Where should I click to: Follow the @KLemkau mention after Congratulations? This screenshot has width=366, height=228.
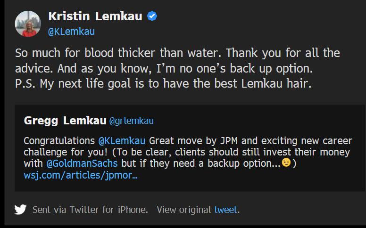[123, 141]
